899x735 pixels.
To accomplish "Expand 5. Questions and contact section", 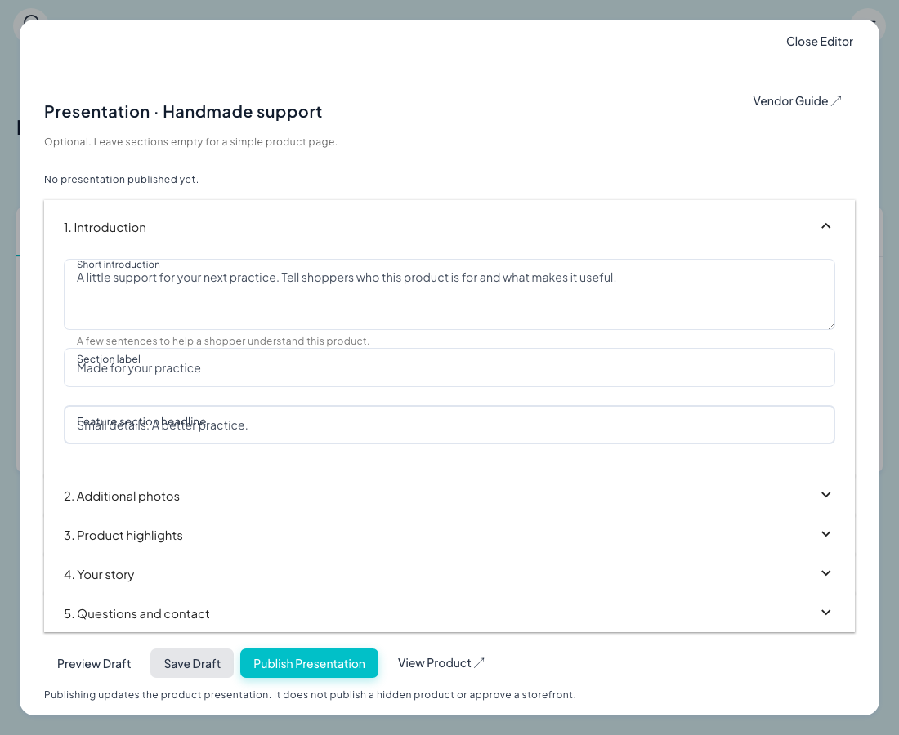I will coord(449,613).
